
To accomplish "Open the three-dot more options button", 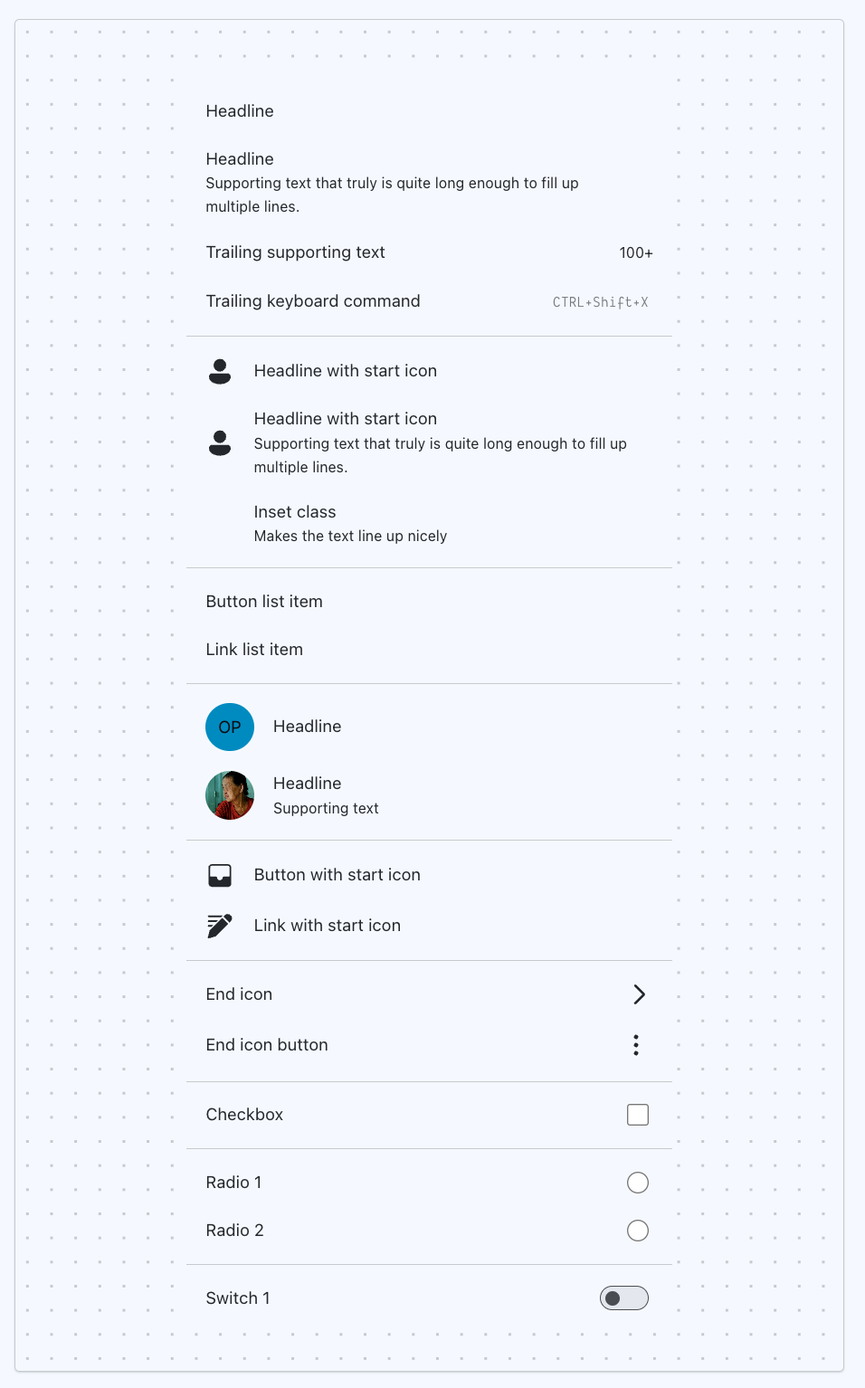I will point(637,1045).
